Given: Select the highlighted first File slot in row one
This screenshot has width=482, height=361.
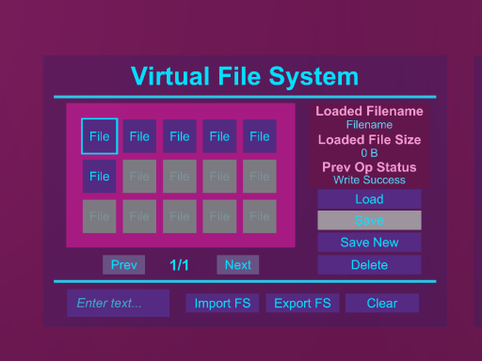Looking at the screenshot, I should 100,136.
